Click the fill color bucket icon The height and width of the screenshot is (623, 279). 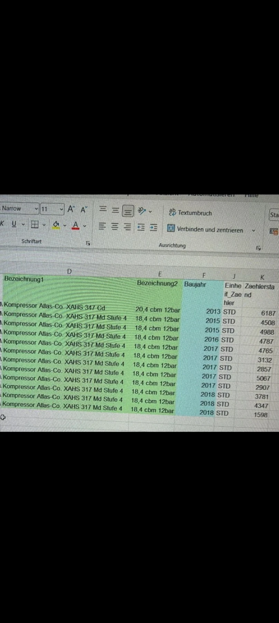[x=56, y=225]
